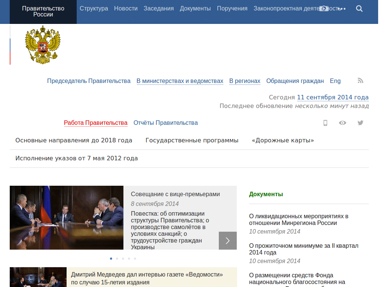383x287 pixels.
Task: Open the site search magnifier
Action: tap(359, 8)
